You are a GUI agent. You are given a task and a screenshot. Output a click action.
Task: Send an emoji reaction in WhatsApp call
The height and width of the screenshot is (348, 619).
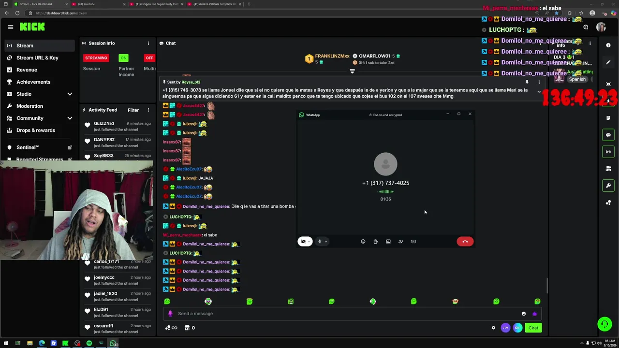[363, 241]
